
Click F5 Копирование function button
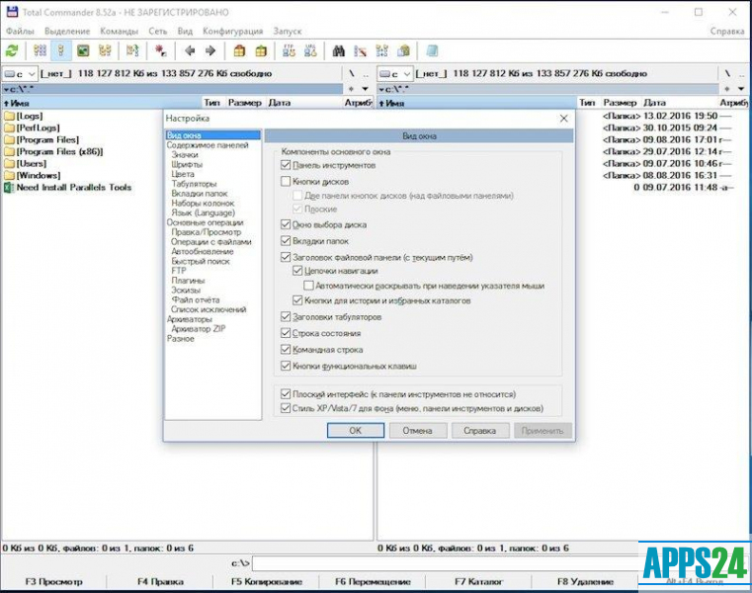coord(267,581)
